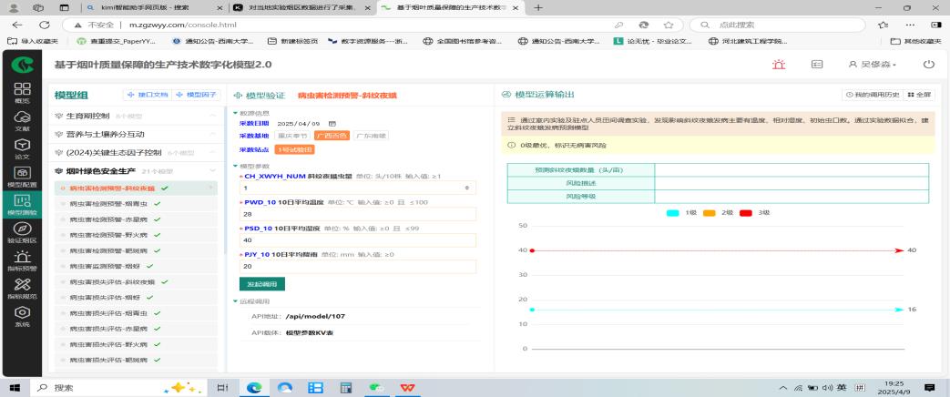
Task: Reload the page with browser refresh button
Action: (x=45, y=25)
